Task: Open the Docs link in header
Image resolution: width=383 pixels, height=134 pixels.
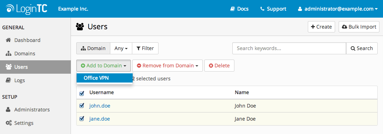Action: 239,9
